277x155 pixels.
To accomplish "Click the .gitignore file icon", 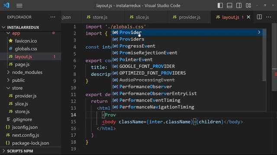I will (x=8, y=119).
